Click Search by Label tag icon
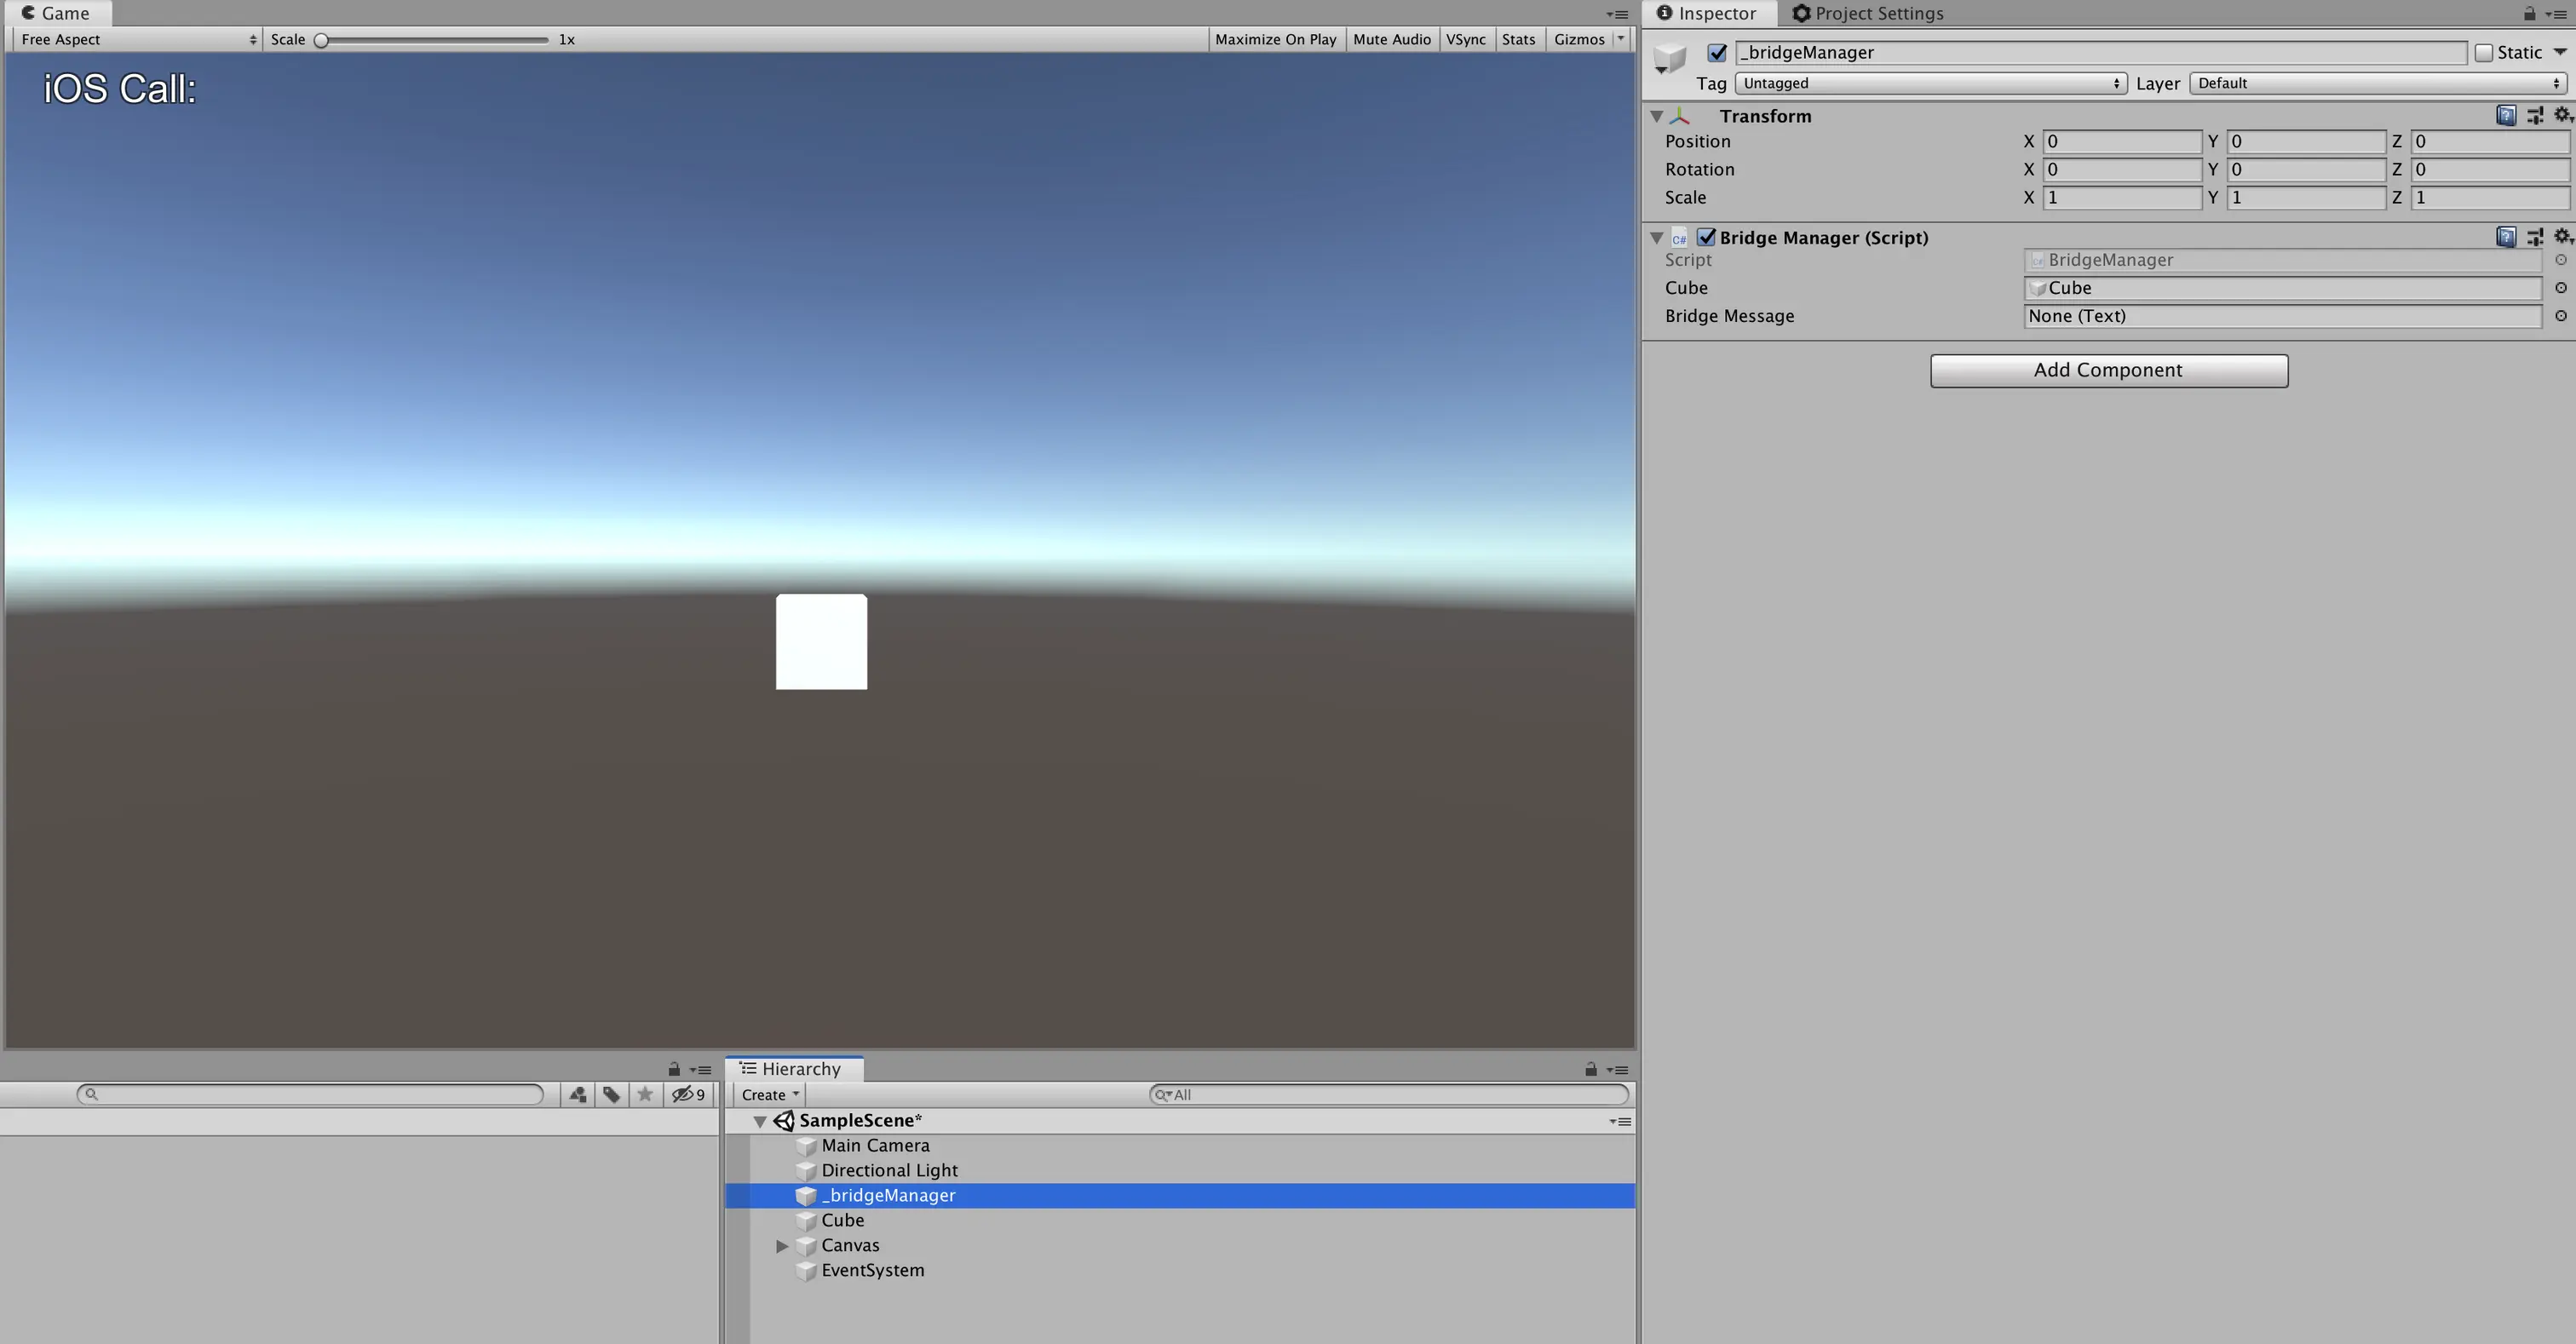This screenshot has width=2576, height=1344. click(x=611, y=1095)
